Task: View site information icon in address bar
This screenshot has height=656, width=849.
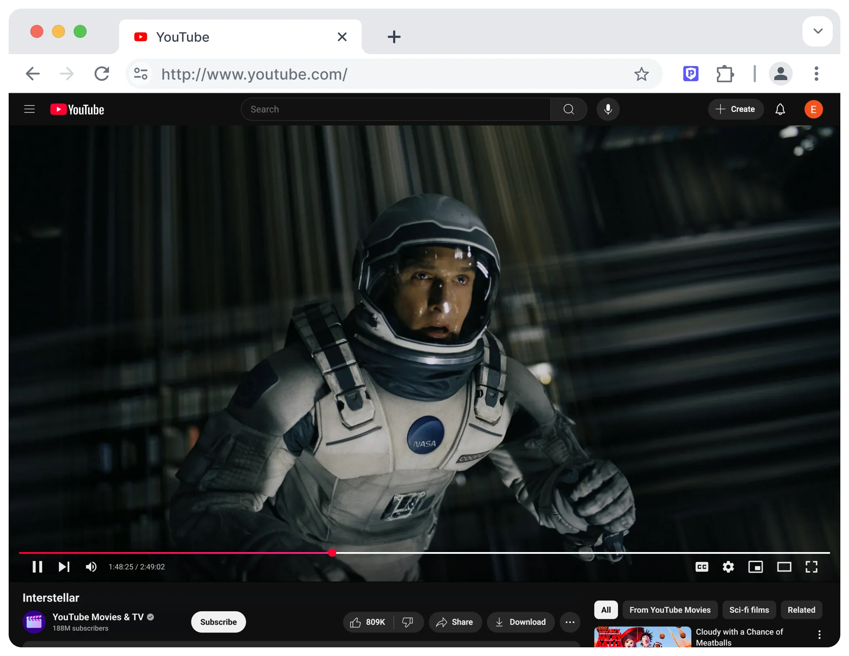Action: click(x=140, y=74)
